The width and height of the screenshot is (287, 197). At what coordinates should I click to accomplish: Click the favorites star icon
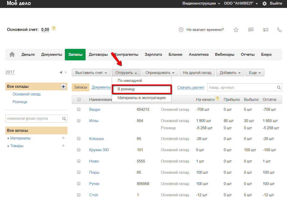click(236, 30)
